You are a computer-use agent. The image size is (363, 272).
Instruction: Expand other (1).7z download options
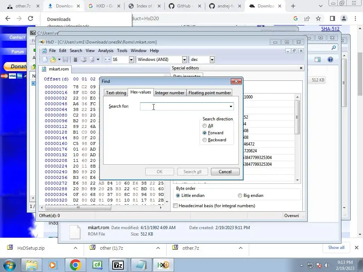(158, 248)
